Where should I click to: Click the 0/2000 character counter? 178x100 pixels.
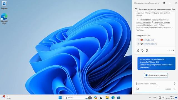pos(168,89)
